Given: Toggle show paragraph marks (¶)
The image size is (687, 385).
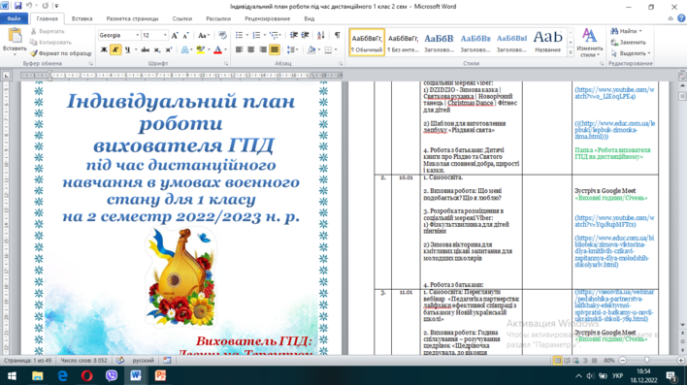Looking at the screenshot, I should [x=337, y=35].
